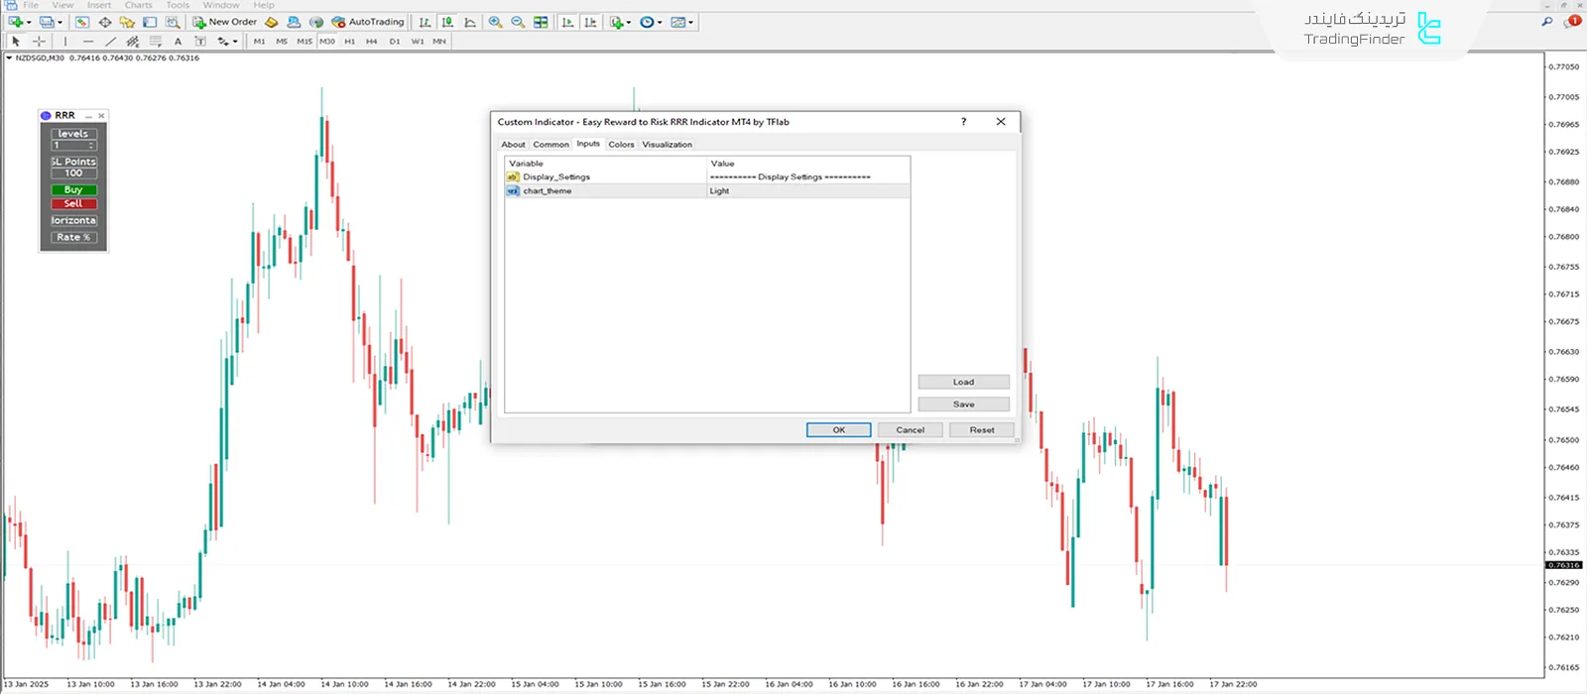Open the Tile Windows layout icon
1587x694 pixels.
tap(541, 22)
